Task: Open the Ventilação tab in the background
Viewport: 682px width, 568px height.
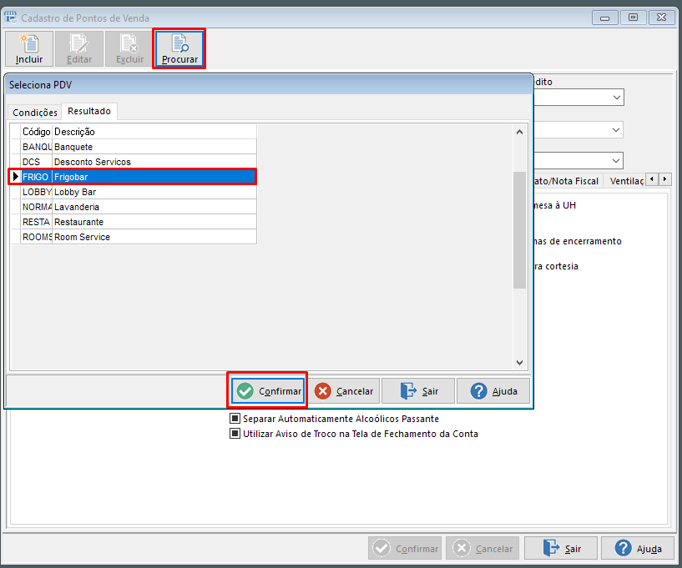Action: tap(626, 181)
